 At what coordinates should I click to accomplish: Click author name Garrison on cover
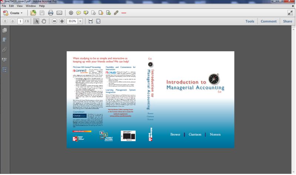tap(195, 134)
